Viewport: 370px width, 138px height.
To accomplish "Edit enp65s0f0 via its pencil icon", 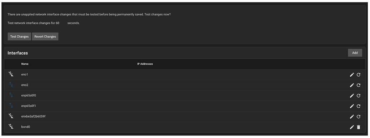I will pos(352,96).
